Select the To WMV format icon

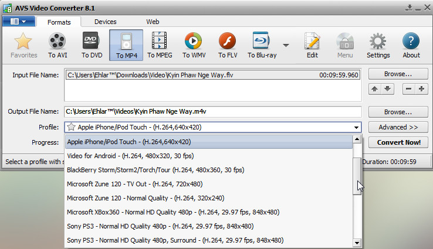193,41
